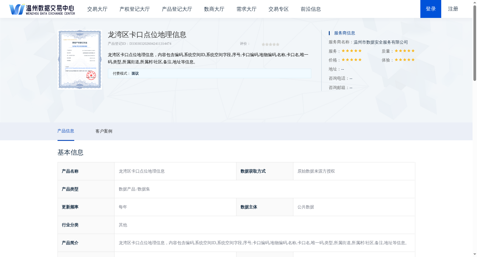Click the 基本信息 section heading
477x257 pixels.
pyautogui.click(x=70, y=153)
